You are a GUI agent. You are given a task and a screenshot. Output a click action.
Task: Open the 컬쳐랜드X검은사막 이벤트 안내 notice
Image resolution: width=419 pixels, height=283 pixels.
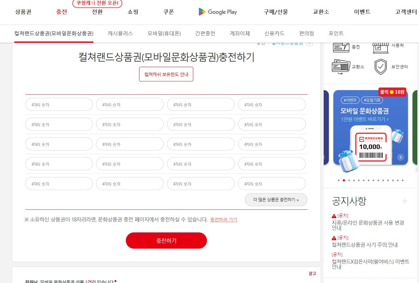click(x=371, y=264)
